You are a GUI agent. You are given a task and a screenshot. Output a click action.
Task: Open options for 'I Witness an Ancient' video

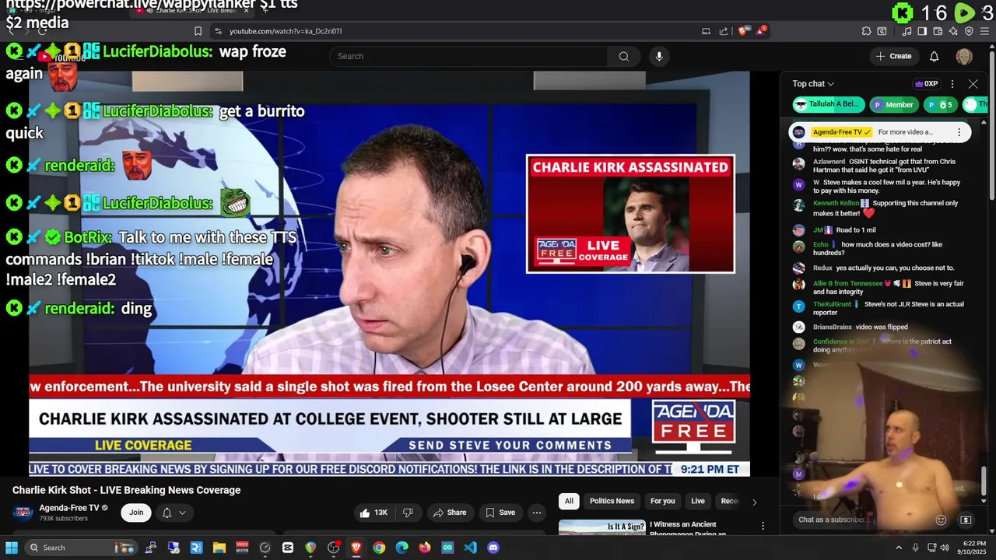coord(763,527)
